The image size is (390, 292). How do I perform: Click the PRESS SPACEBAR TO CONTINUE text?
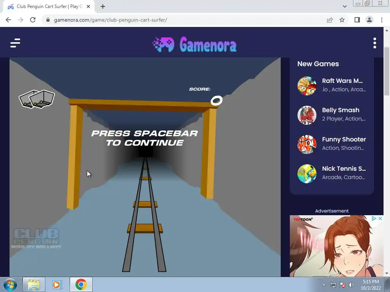(144, 138)
